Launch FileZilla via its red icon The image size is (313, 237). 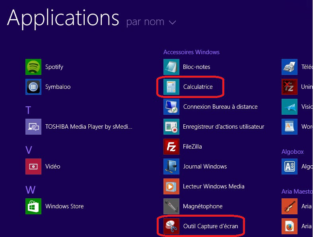[171, 147]
